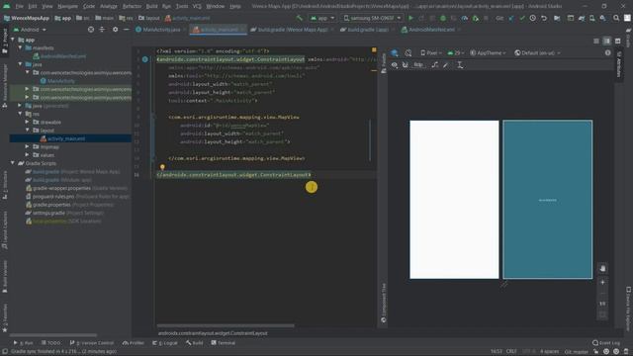Click collapse all icon in Project panel
The image size is (633, 356).
coord(102,30)
